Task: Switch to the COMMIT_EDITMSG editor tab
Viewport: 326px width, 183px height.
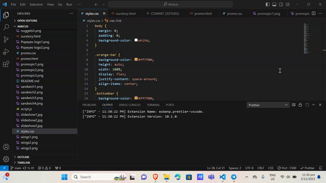Action: click(x=165, y=13)
